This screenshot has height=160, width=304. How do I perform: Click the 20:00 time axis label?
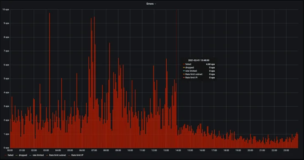(x=250, y=150)
